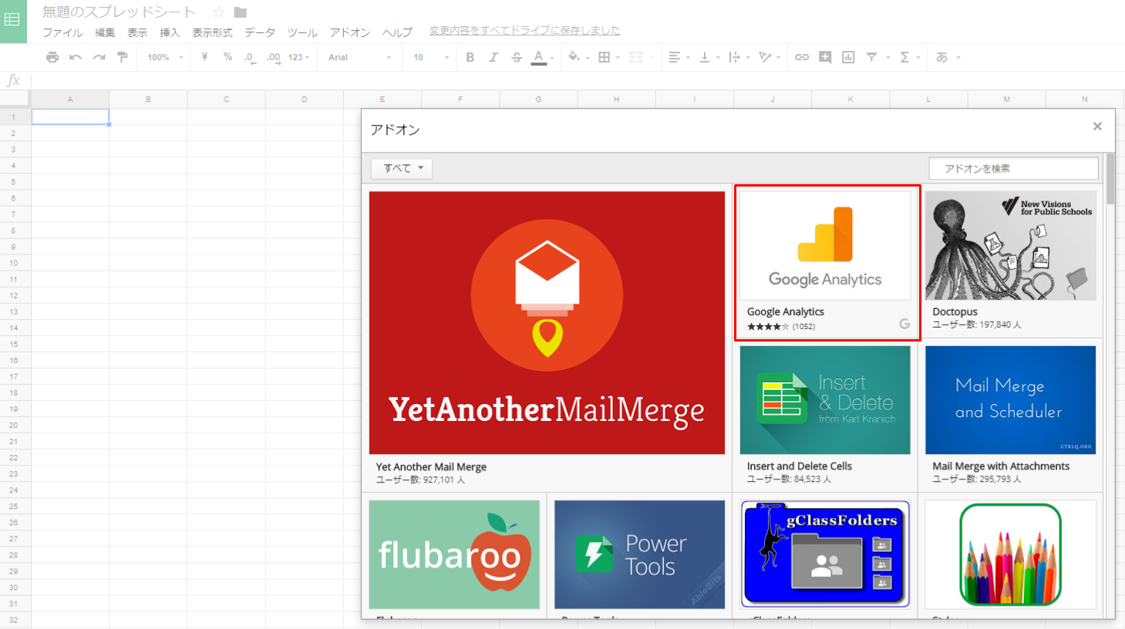Open the flubaroo add-on card

(454, 557)
